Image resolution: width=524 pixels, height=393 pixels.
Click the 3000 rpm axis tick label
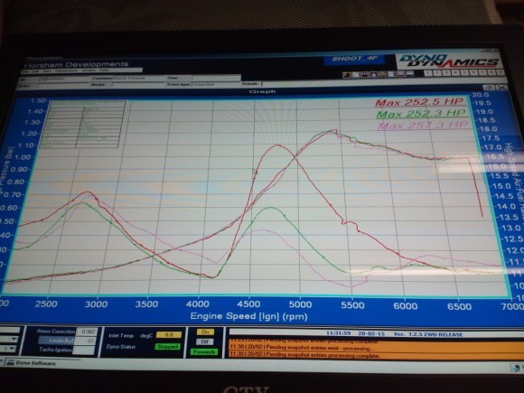[97, 304]
